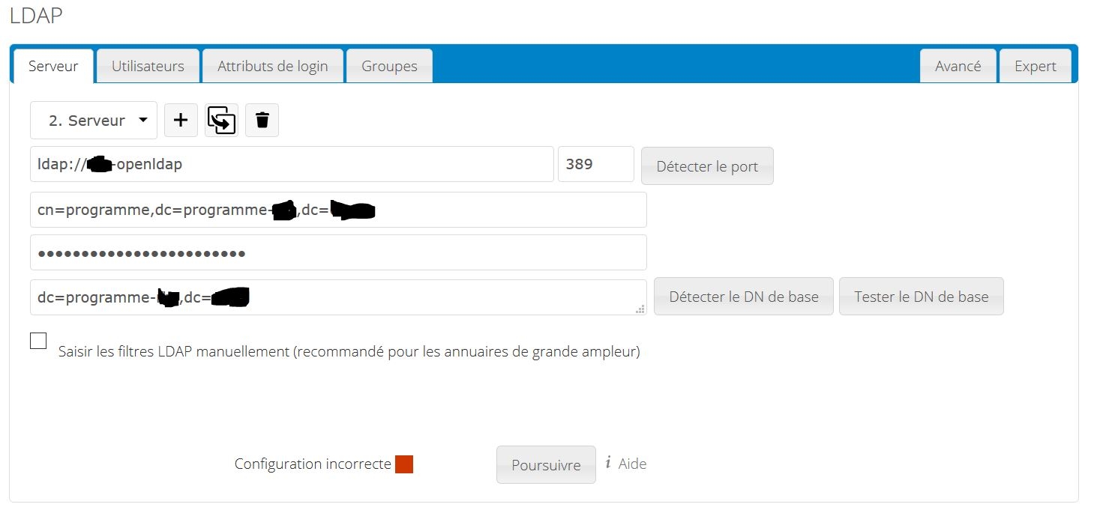Screen dimensions: 1094x522
Task: Focus the port number field 389
Action: click(x=595, y=164)
